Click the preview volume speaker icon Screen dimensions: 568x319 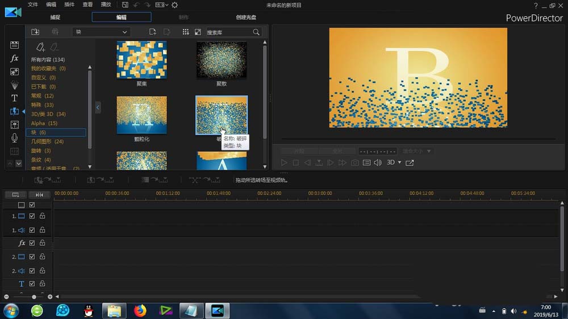(378, 163)
